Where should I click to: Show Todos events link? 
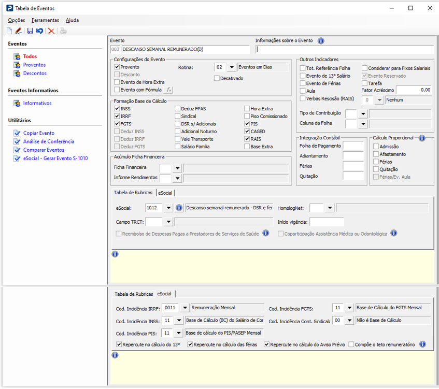tap(30, 56)
